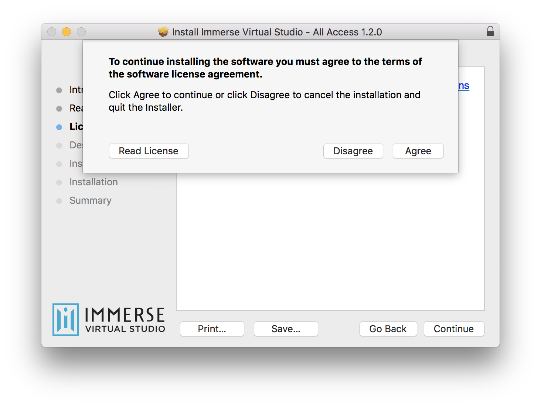This screenshot has width=541, height=406.
Task: Click the Save... button
Action: tap(286, 329)
